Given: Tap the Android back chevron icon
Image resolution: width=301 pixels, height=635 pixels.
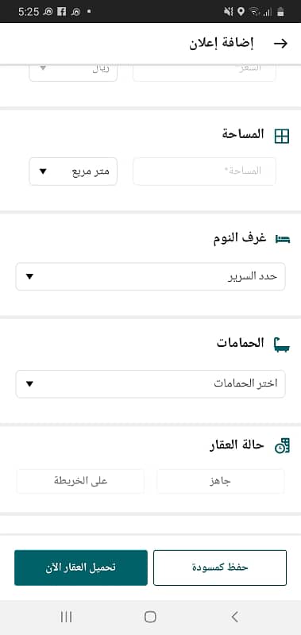Looking at the screenshot, I should click(234, 617).
